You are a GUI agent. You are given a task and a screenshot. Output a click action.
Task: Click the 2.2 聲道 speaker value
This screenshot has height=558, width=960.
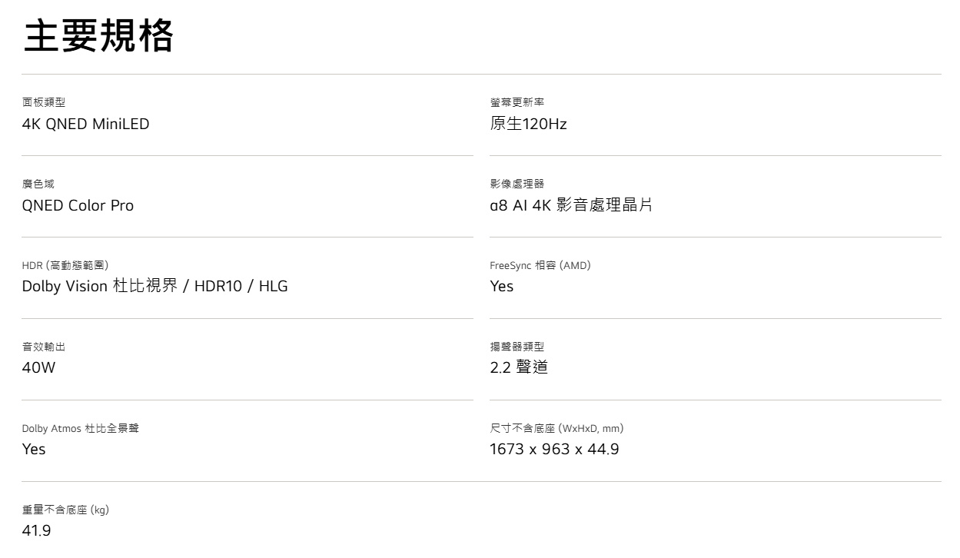519,368
